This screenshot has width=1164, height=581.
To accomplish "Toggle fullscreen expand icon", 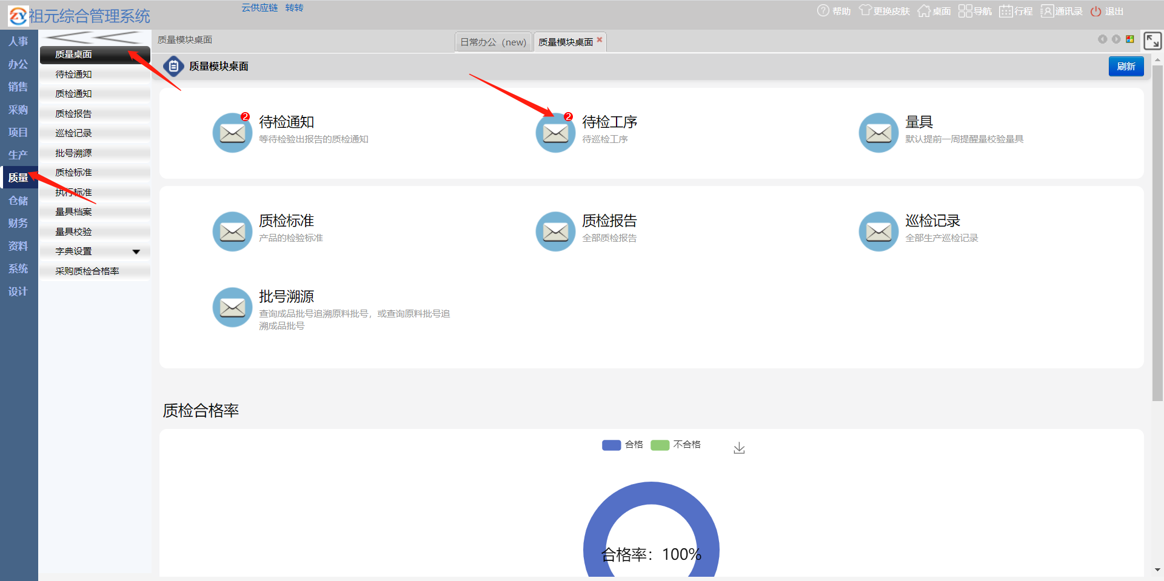I will (x=1152, y=41).
